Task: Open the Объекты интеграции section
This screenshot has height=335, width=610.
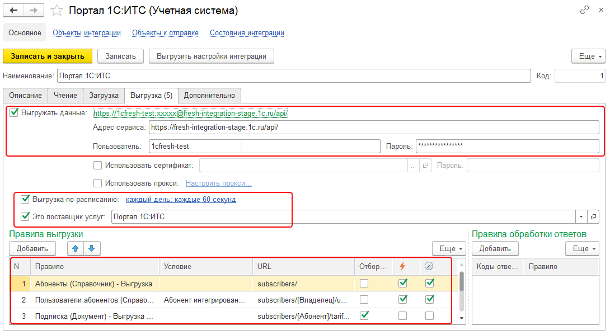Action: point(87,33)
